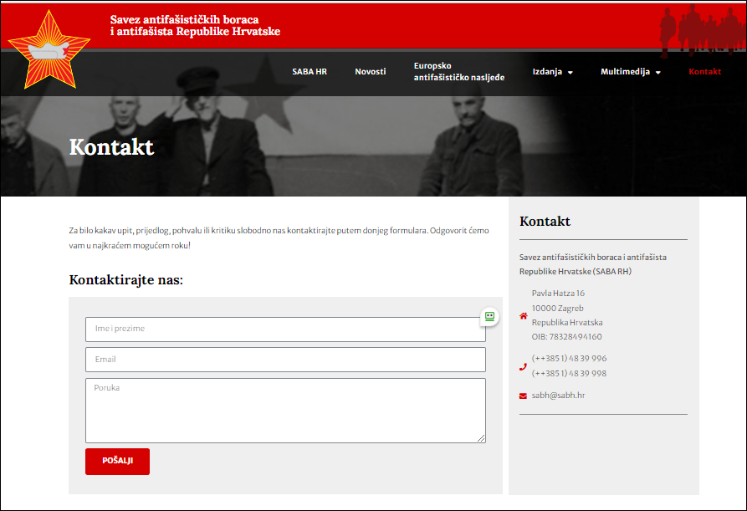Click inside the Poruka message textarea
This screenshot has width=747, height=511.
point(285,410)
